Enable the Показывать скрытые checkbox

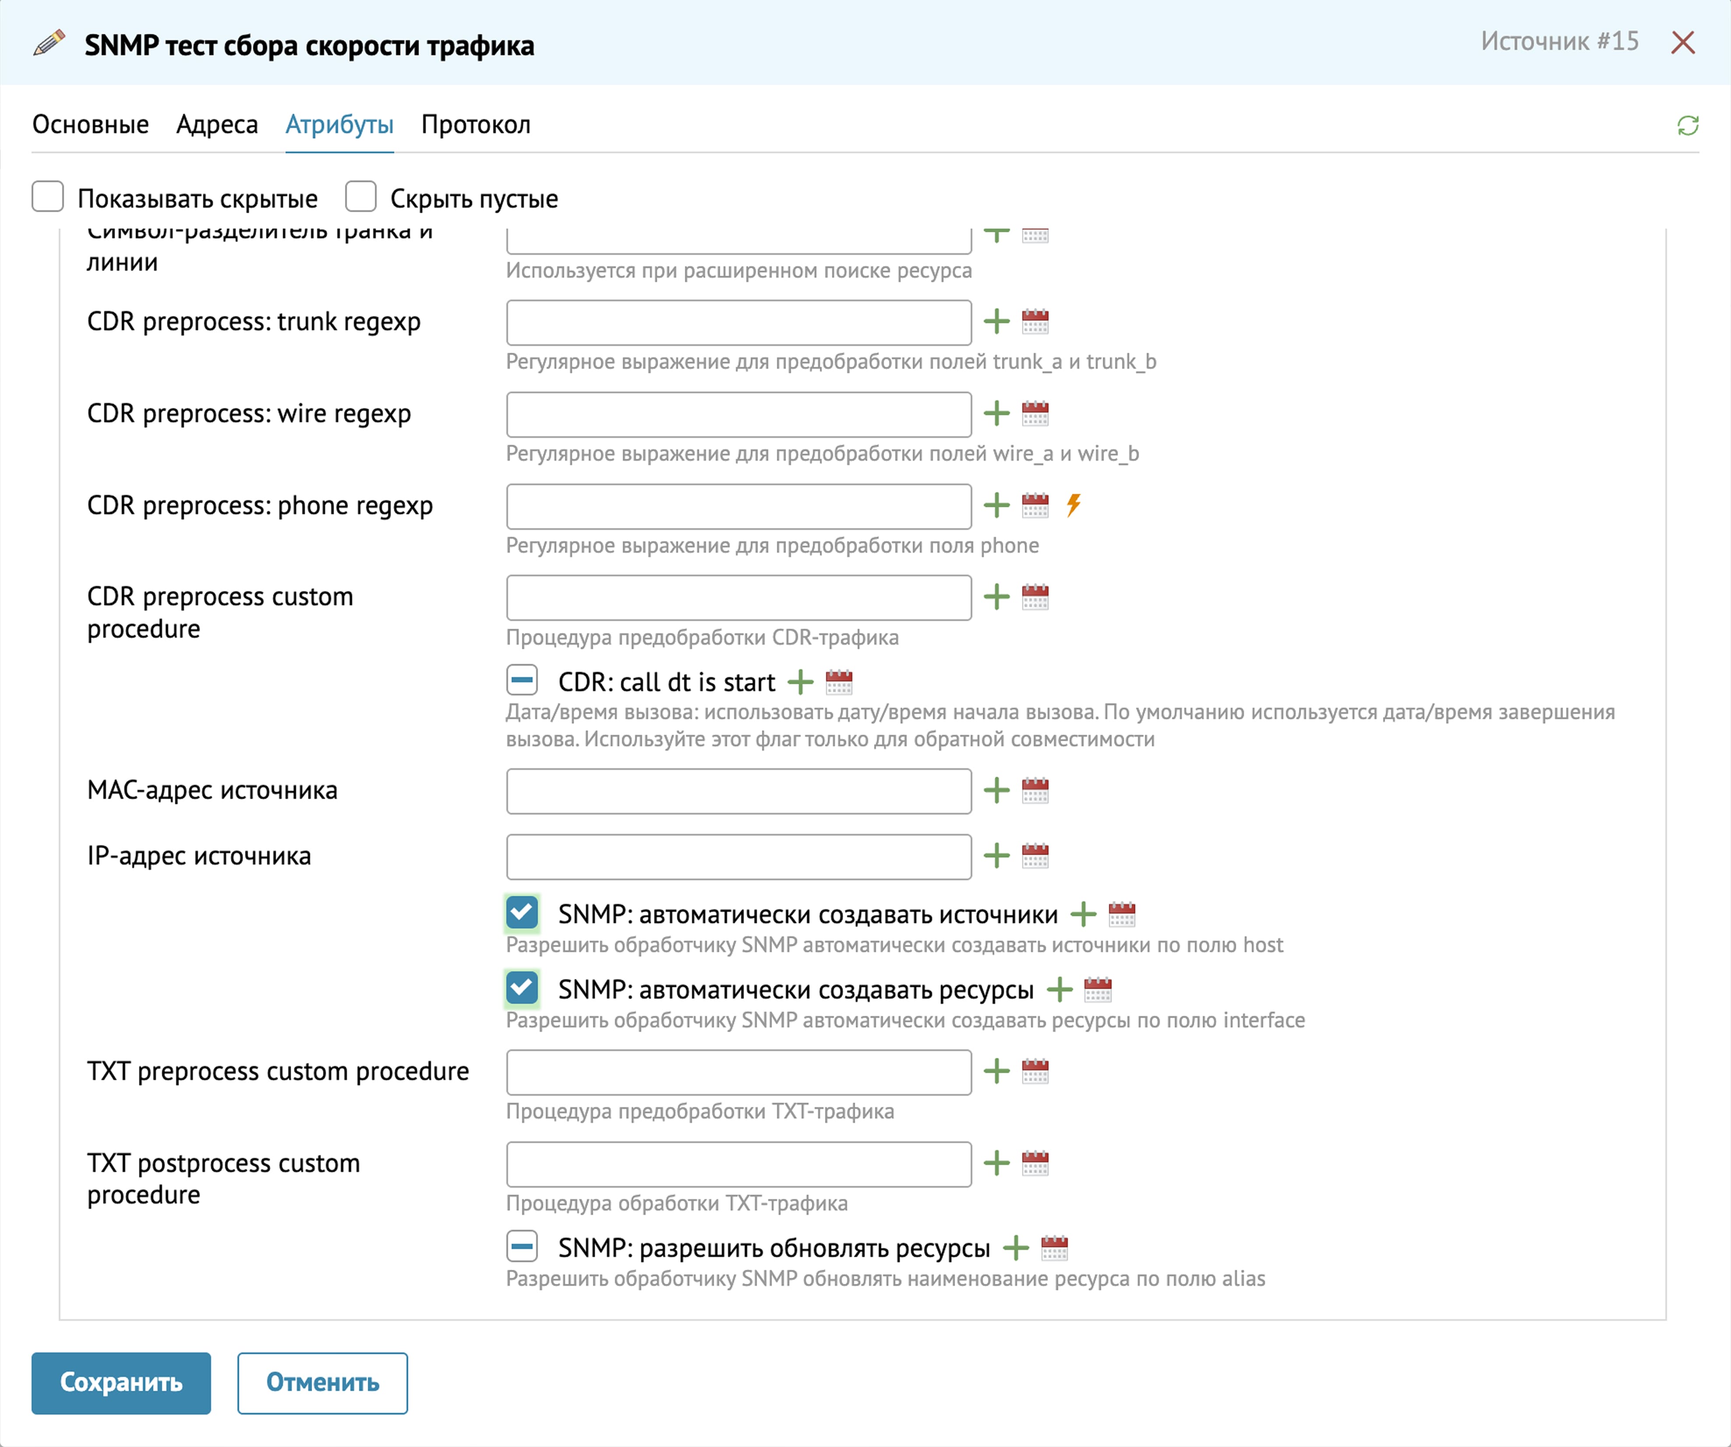[x=48, y=198]
